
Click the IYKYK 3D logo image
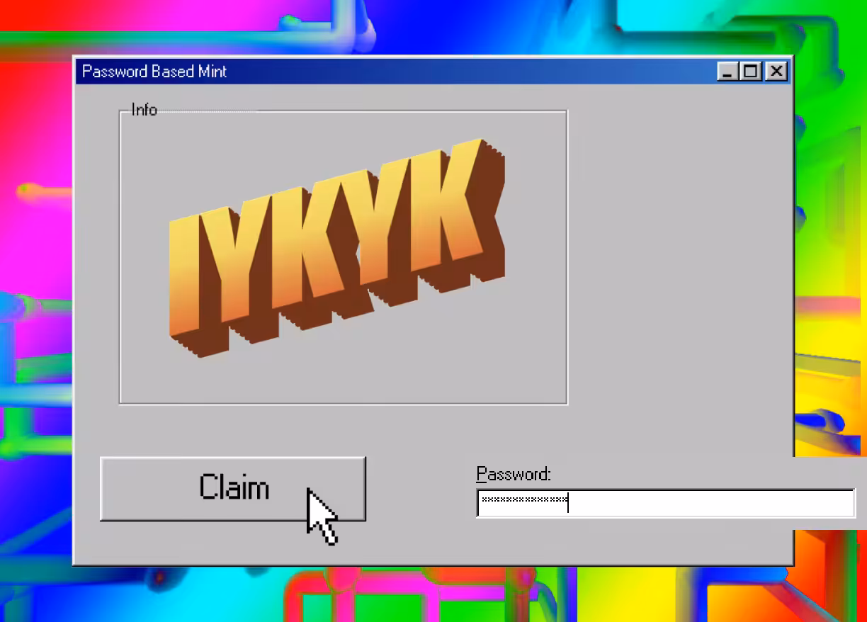point(337,248)
